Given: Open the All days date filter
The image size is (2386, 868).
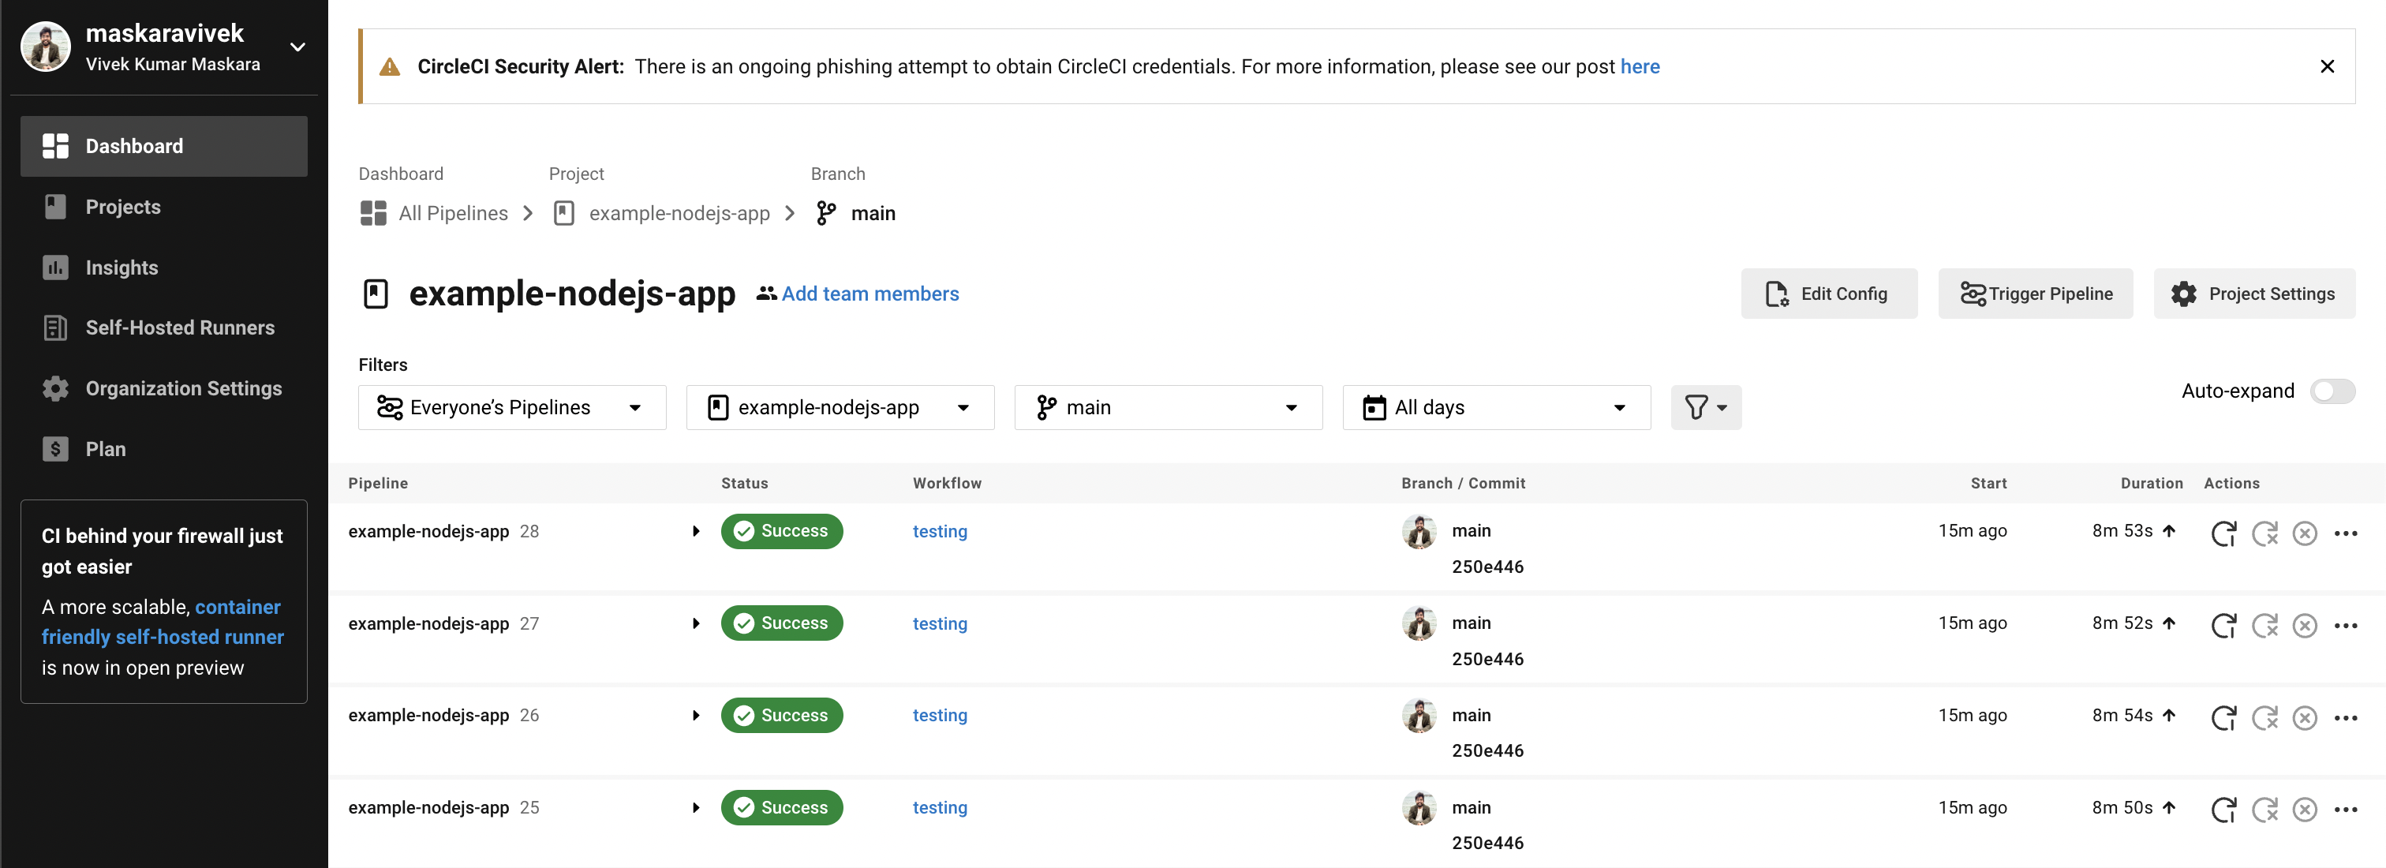Looking at the screenshot, I should [x=1495, y=406].
